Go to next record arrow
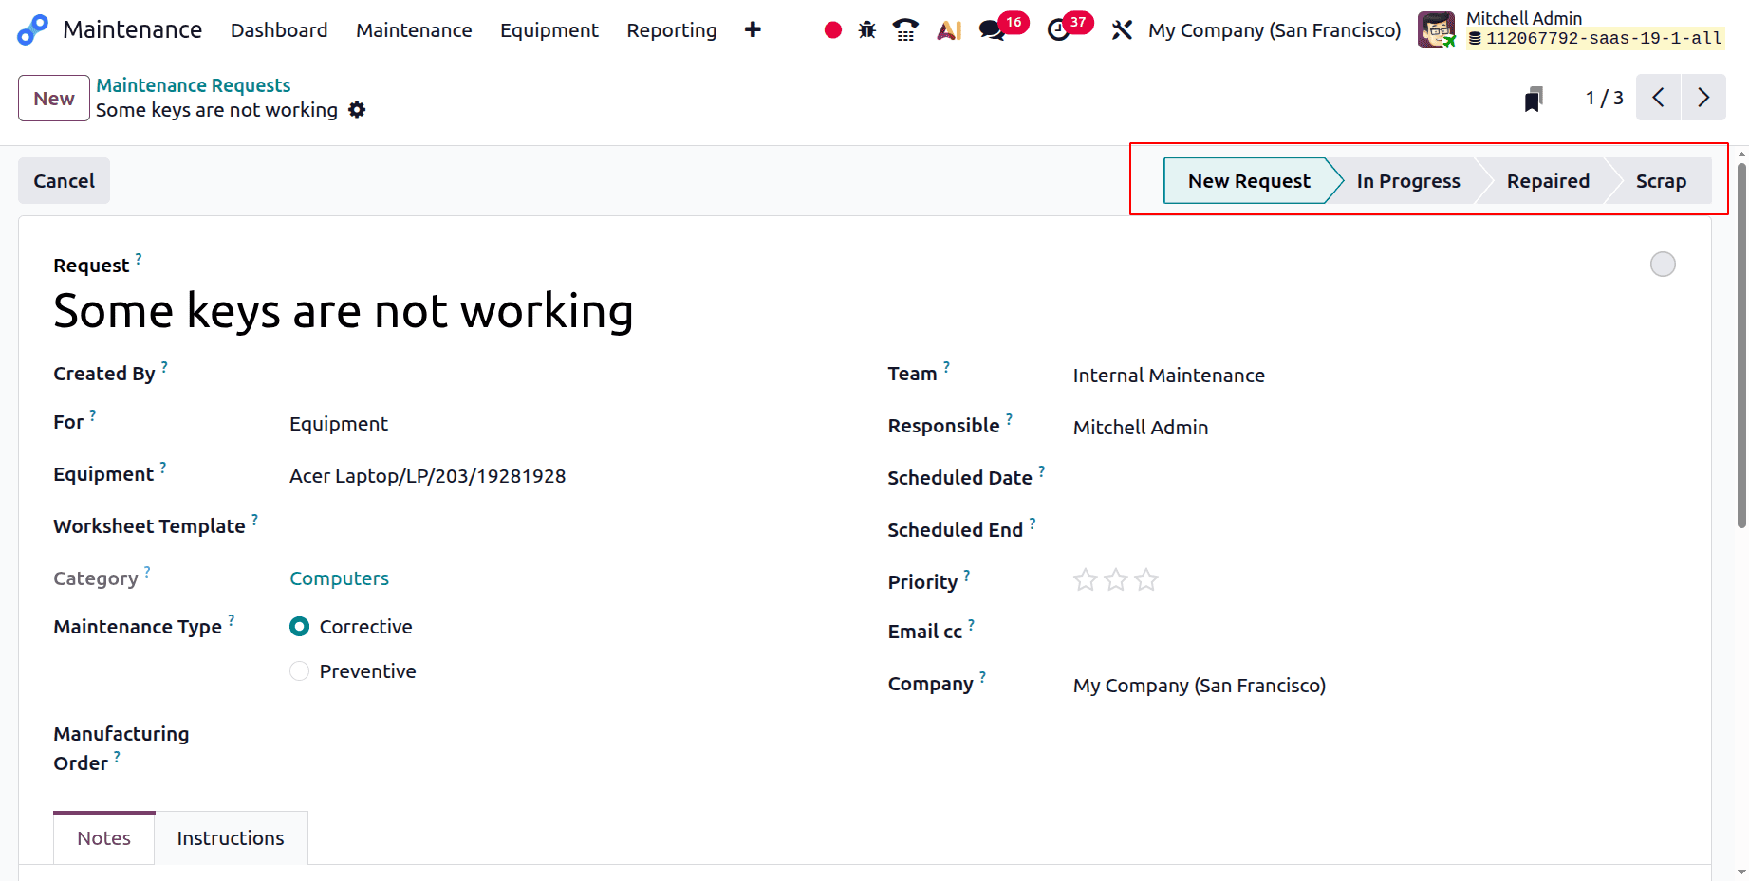Screen dimensions: 1749x881 [1703, 98]
